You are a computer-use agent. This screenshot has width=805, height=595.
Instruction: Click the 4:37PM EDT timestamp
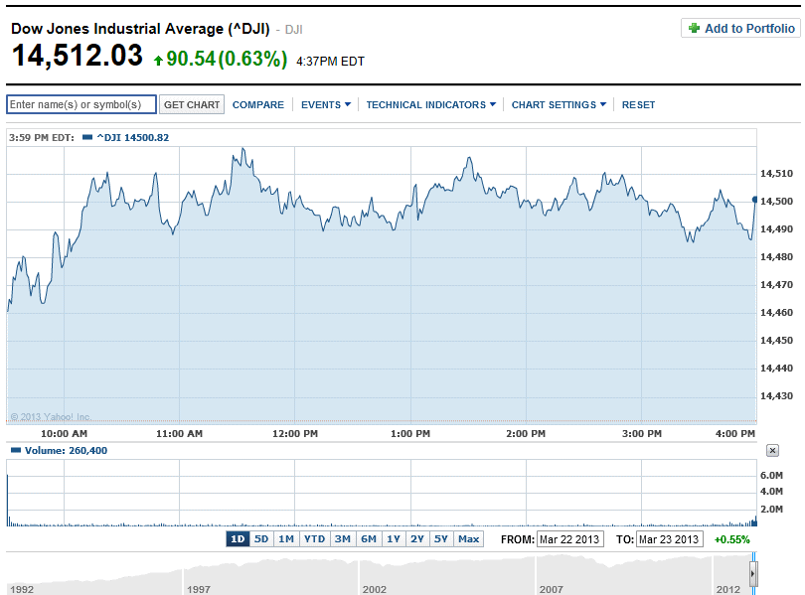pos(330,61)
